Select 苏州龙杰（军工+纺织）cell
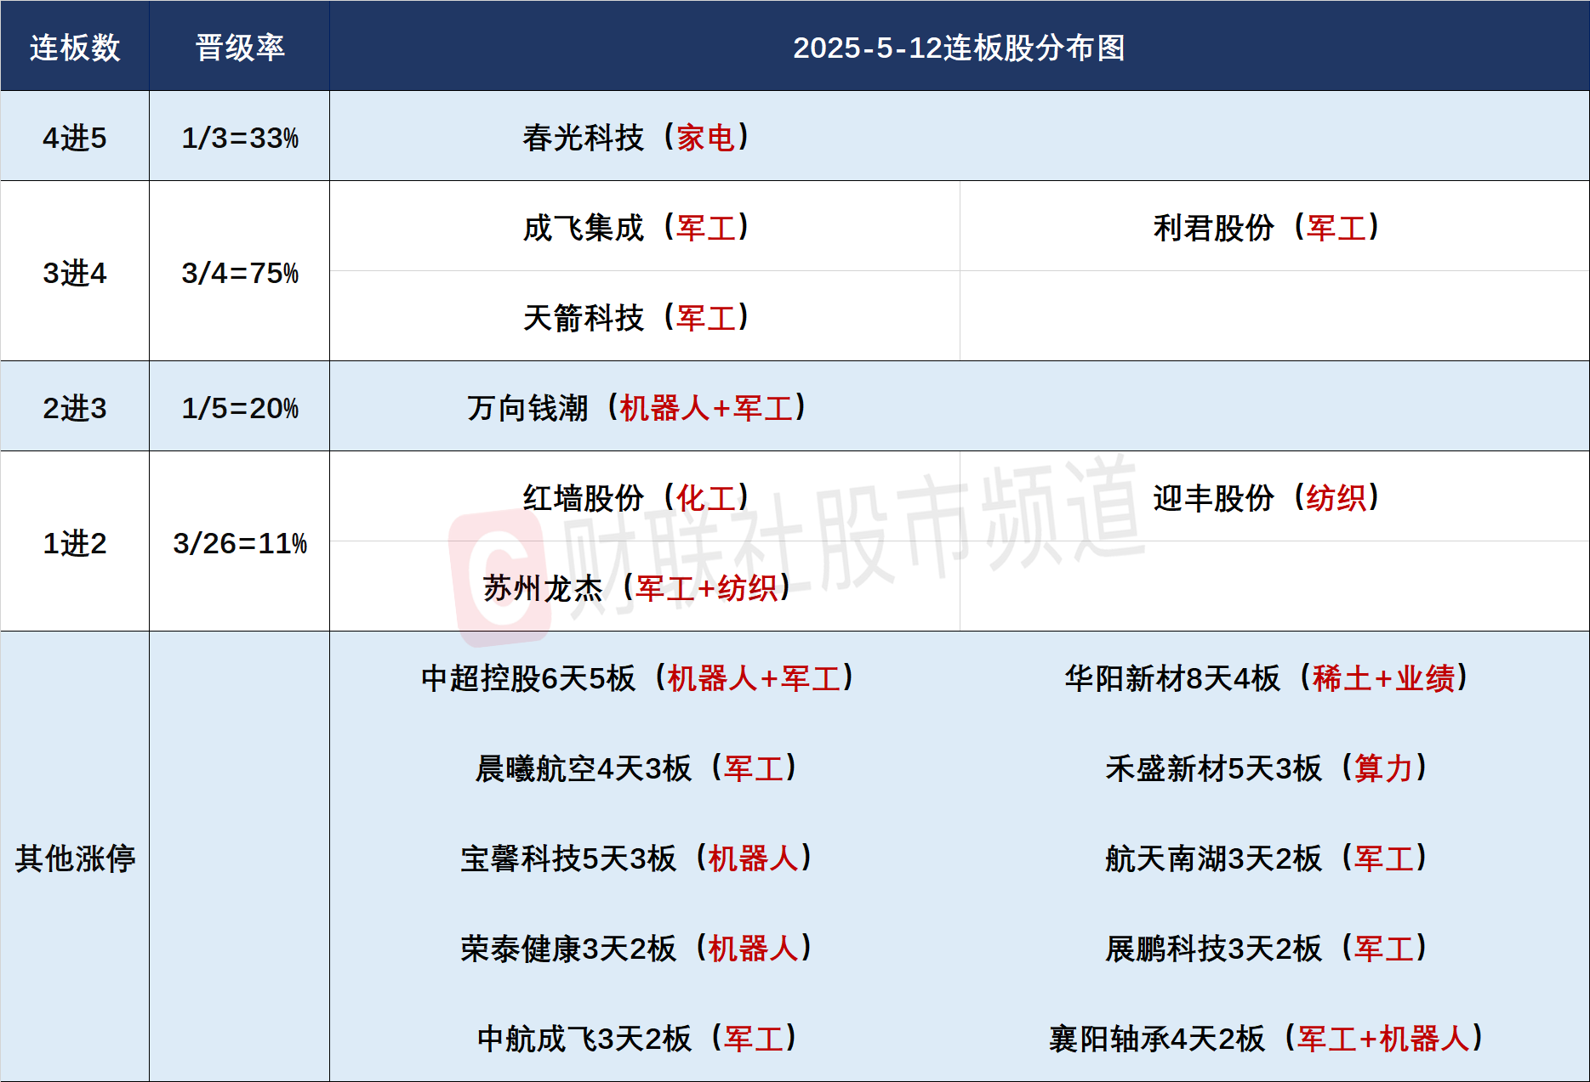This screenshot has height=1082, width=1590. tap(636, 587)
